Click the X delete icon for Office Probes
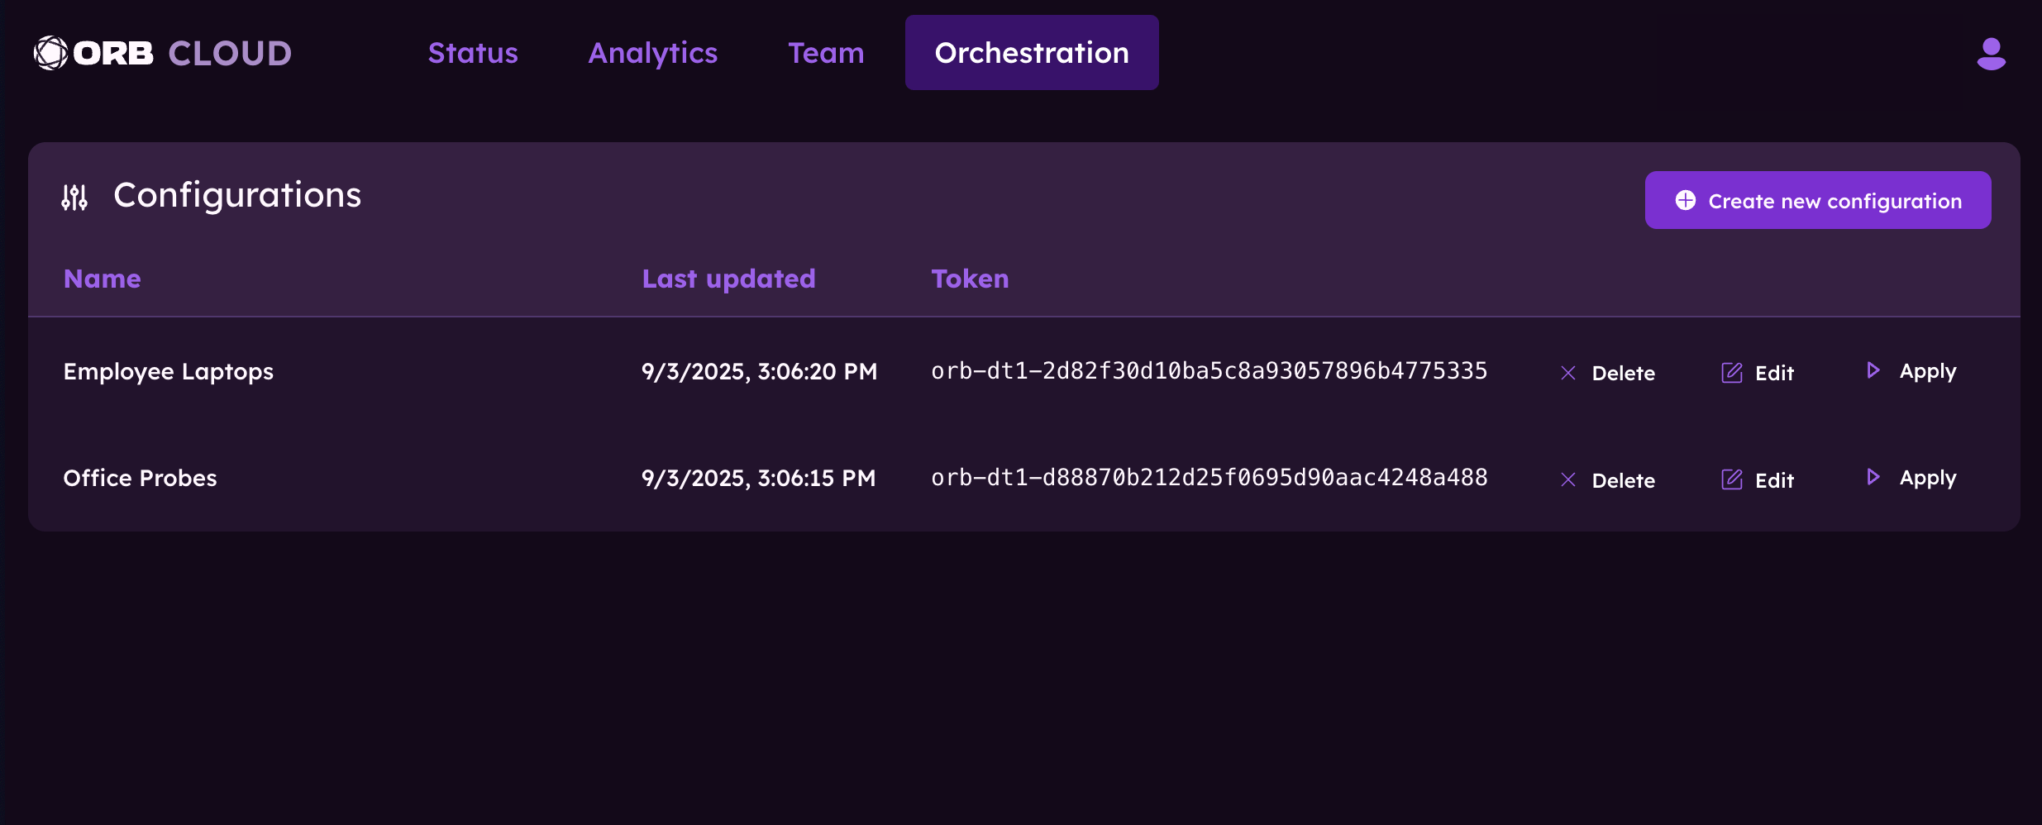This screenshot has height=825, width=2042. [1567, 479]
